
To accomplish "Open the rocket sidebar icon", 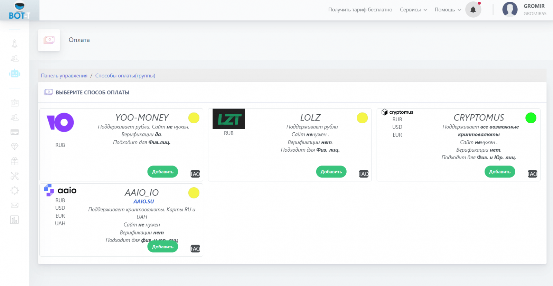I will tap(15, 44).
